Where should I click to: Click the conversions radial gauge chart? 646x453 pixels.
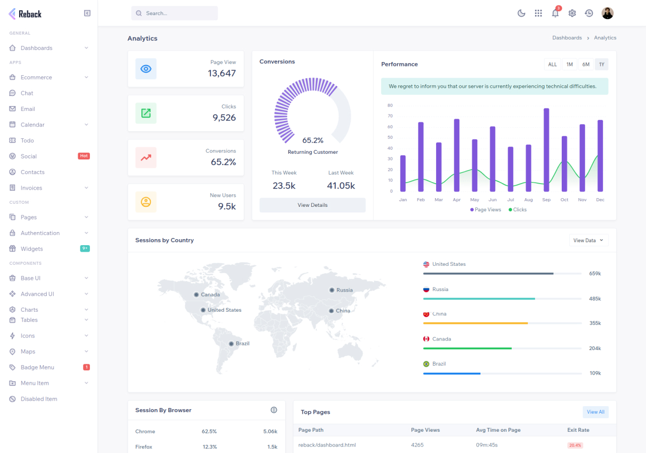point(312,111)
